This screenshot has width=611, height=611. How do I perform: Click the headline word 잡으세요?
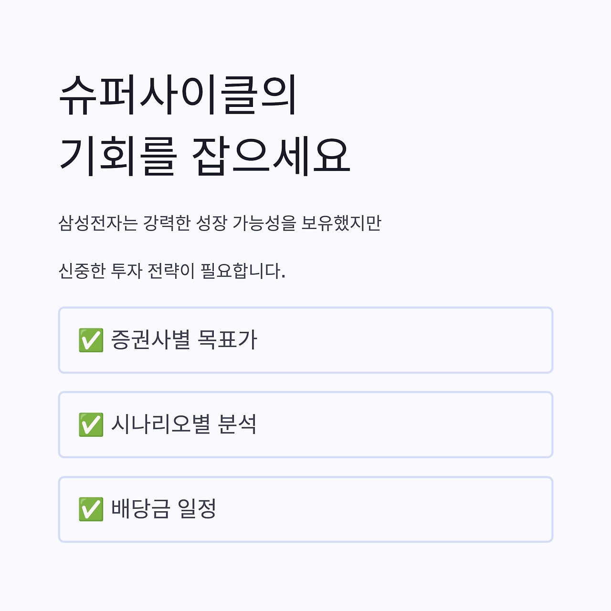click(271, 156)
